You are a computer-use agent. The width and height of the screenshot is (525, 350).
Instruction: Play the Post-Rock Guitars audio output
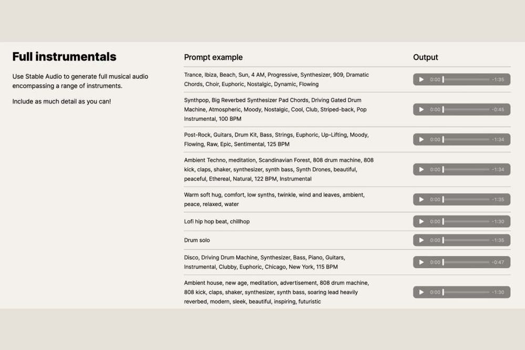pos(421,139)
